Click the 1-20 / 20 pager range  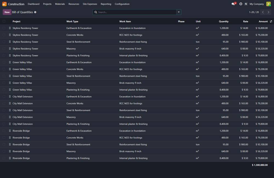[x=254, y=12]
